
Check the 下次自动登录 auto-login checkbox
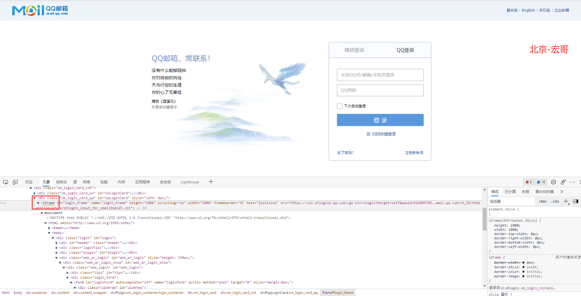point(339,106)
